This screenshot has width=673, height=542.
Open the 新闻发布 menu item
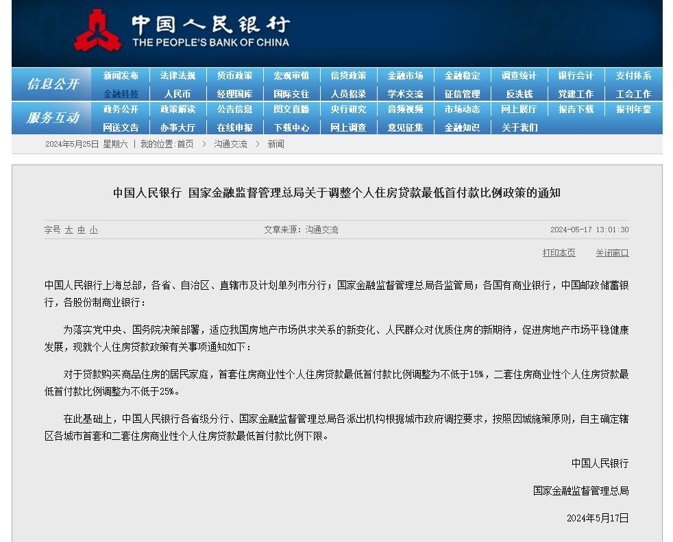(x=121, y=75)
